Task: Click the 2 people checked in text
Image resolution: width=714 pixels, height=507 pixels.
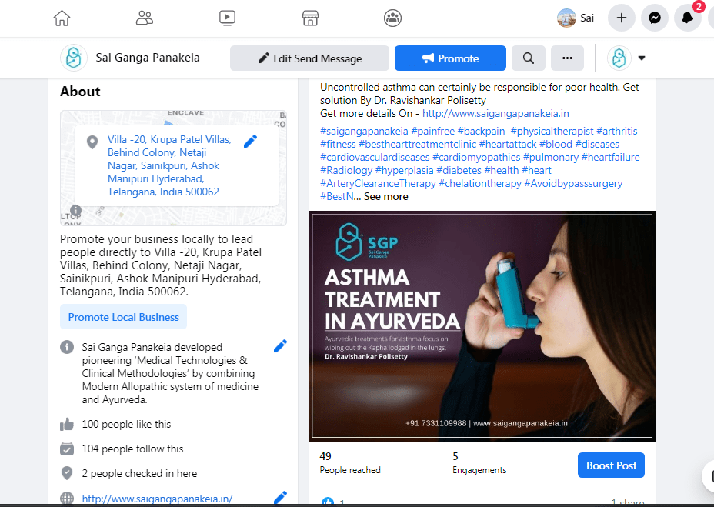Action: tap(139, 473)
